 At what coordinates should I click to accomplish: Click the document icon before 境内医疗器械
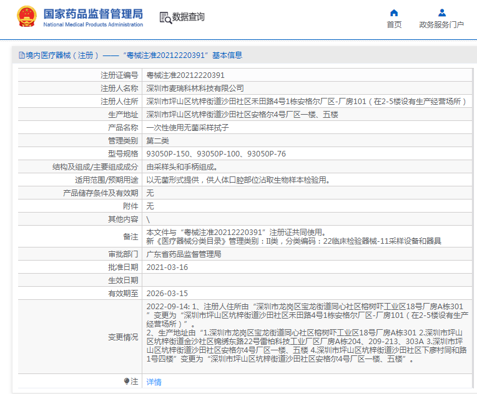pos(22,55)
